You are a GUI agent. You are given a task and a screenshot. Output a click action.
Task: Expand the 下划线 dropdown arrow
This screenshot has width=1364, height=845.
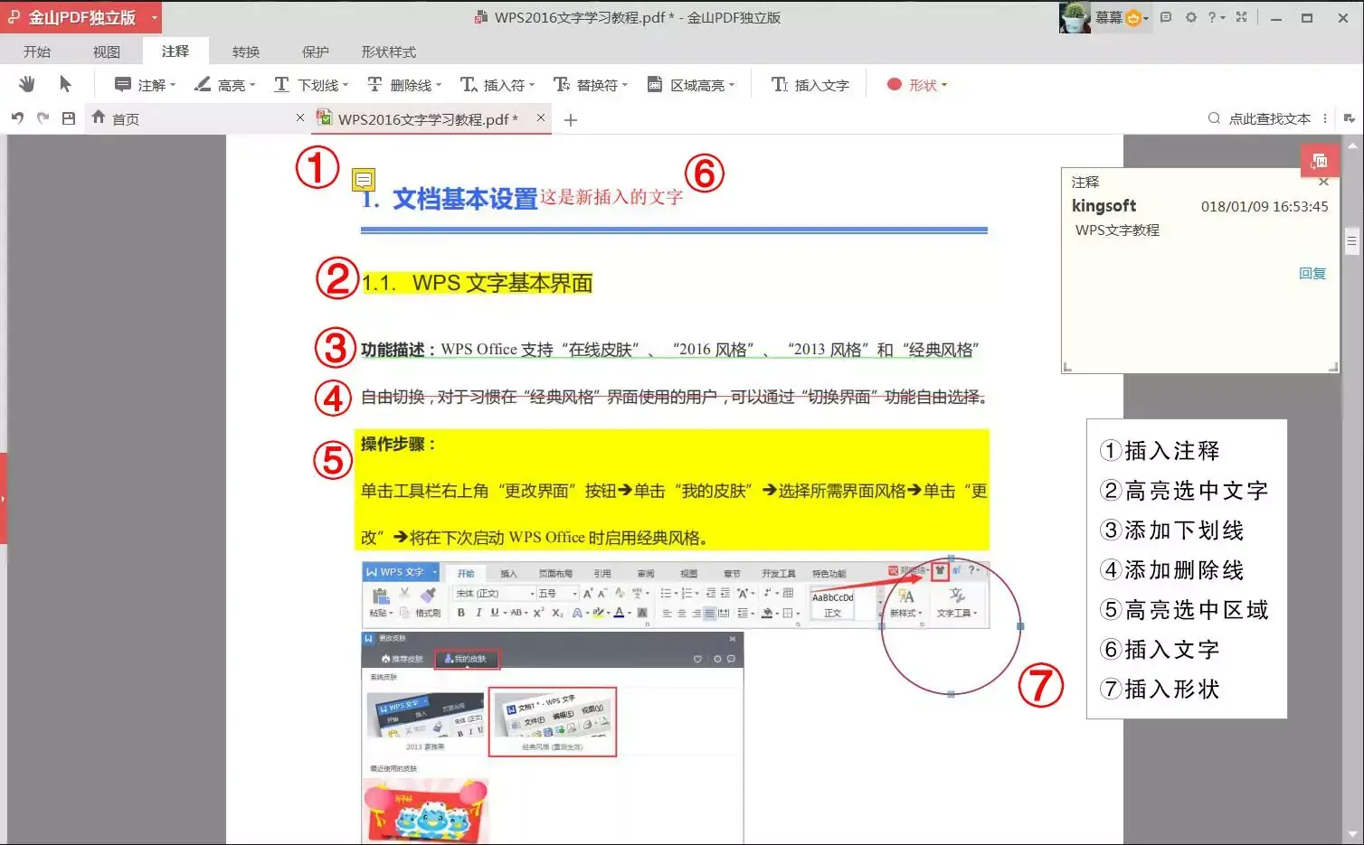pyautogui.click(x=346, y=85)
